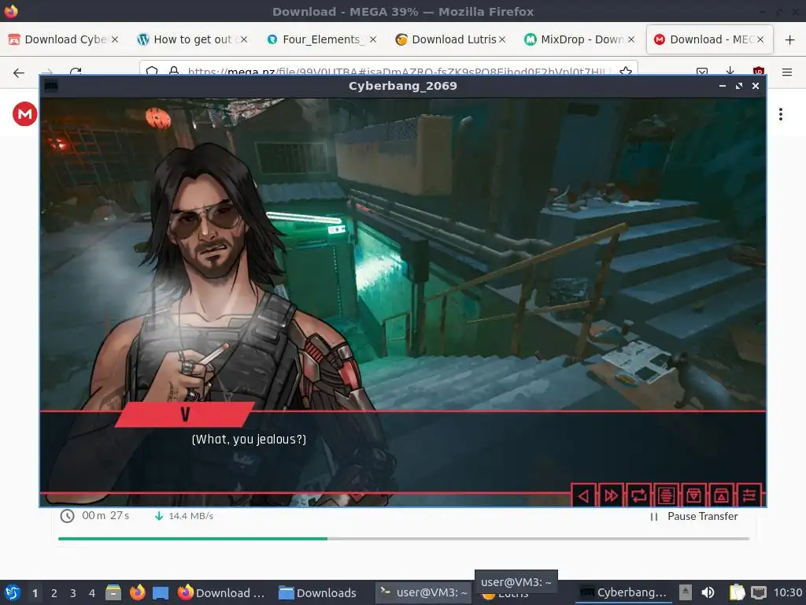Image resolution: width=806 pixels, height=605 pixels.
Task: Click the eject/removable media tray icon
Action: click(686, 592)
